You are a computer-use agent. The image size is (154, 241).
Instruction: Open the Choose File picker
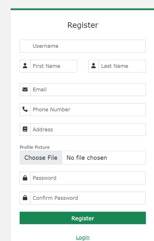point(41,158)
